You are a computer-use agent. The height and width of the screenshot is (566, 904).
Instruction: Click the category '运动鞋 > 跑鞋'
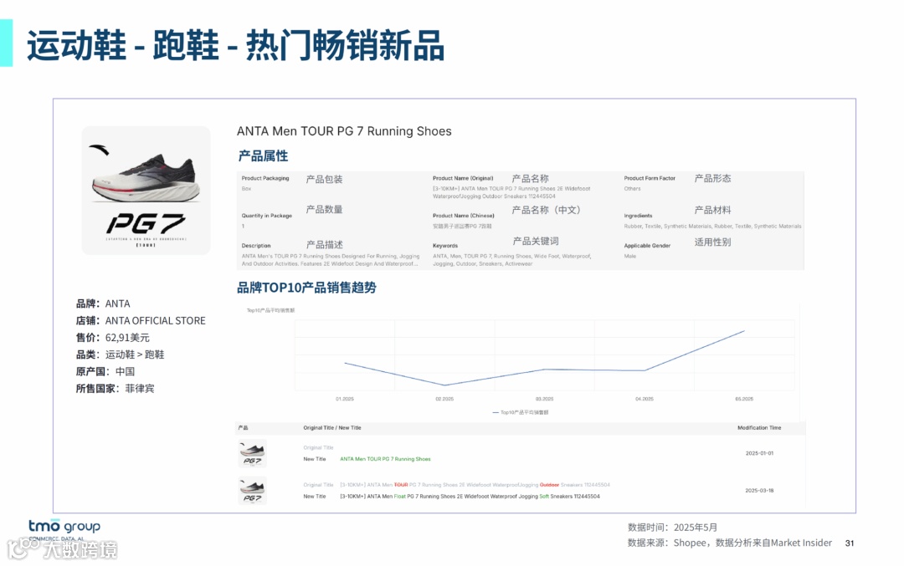click(x=134, y=354)
